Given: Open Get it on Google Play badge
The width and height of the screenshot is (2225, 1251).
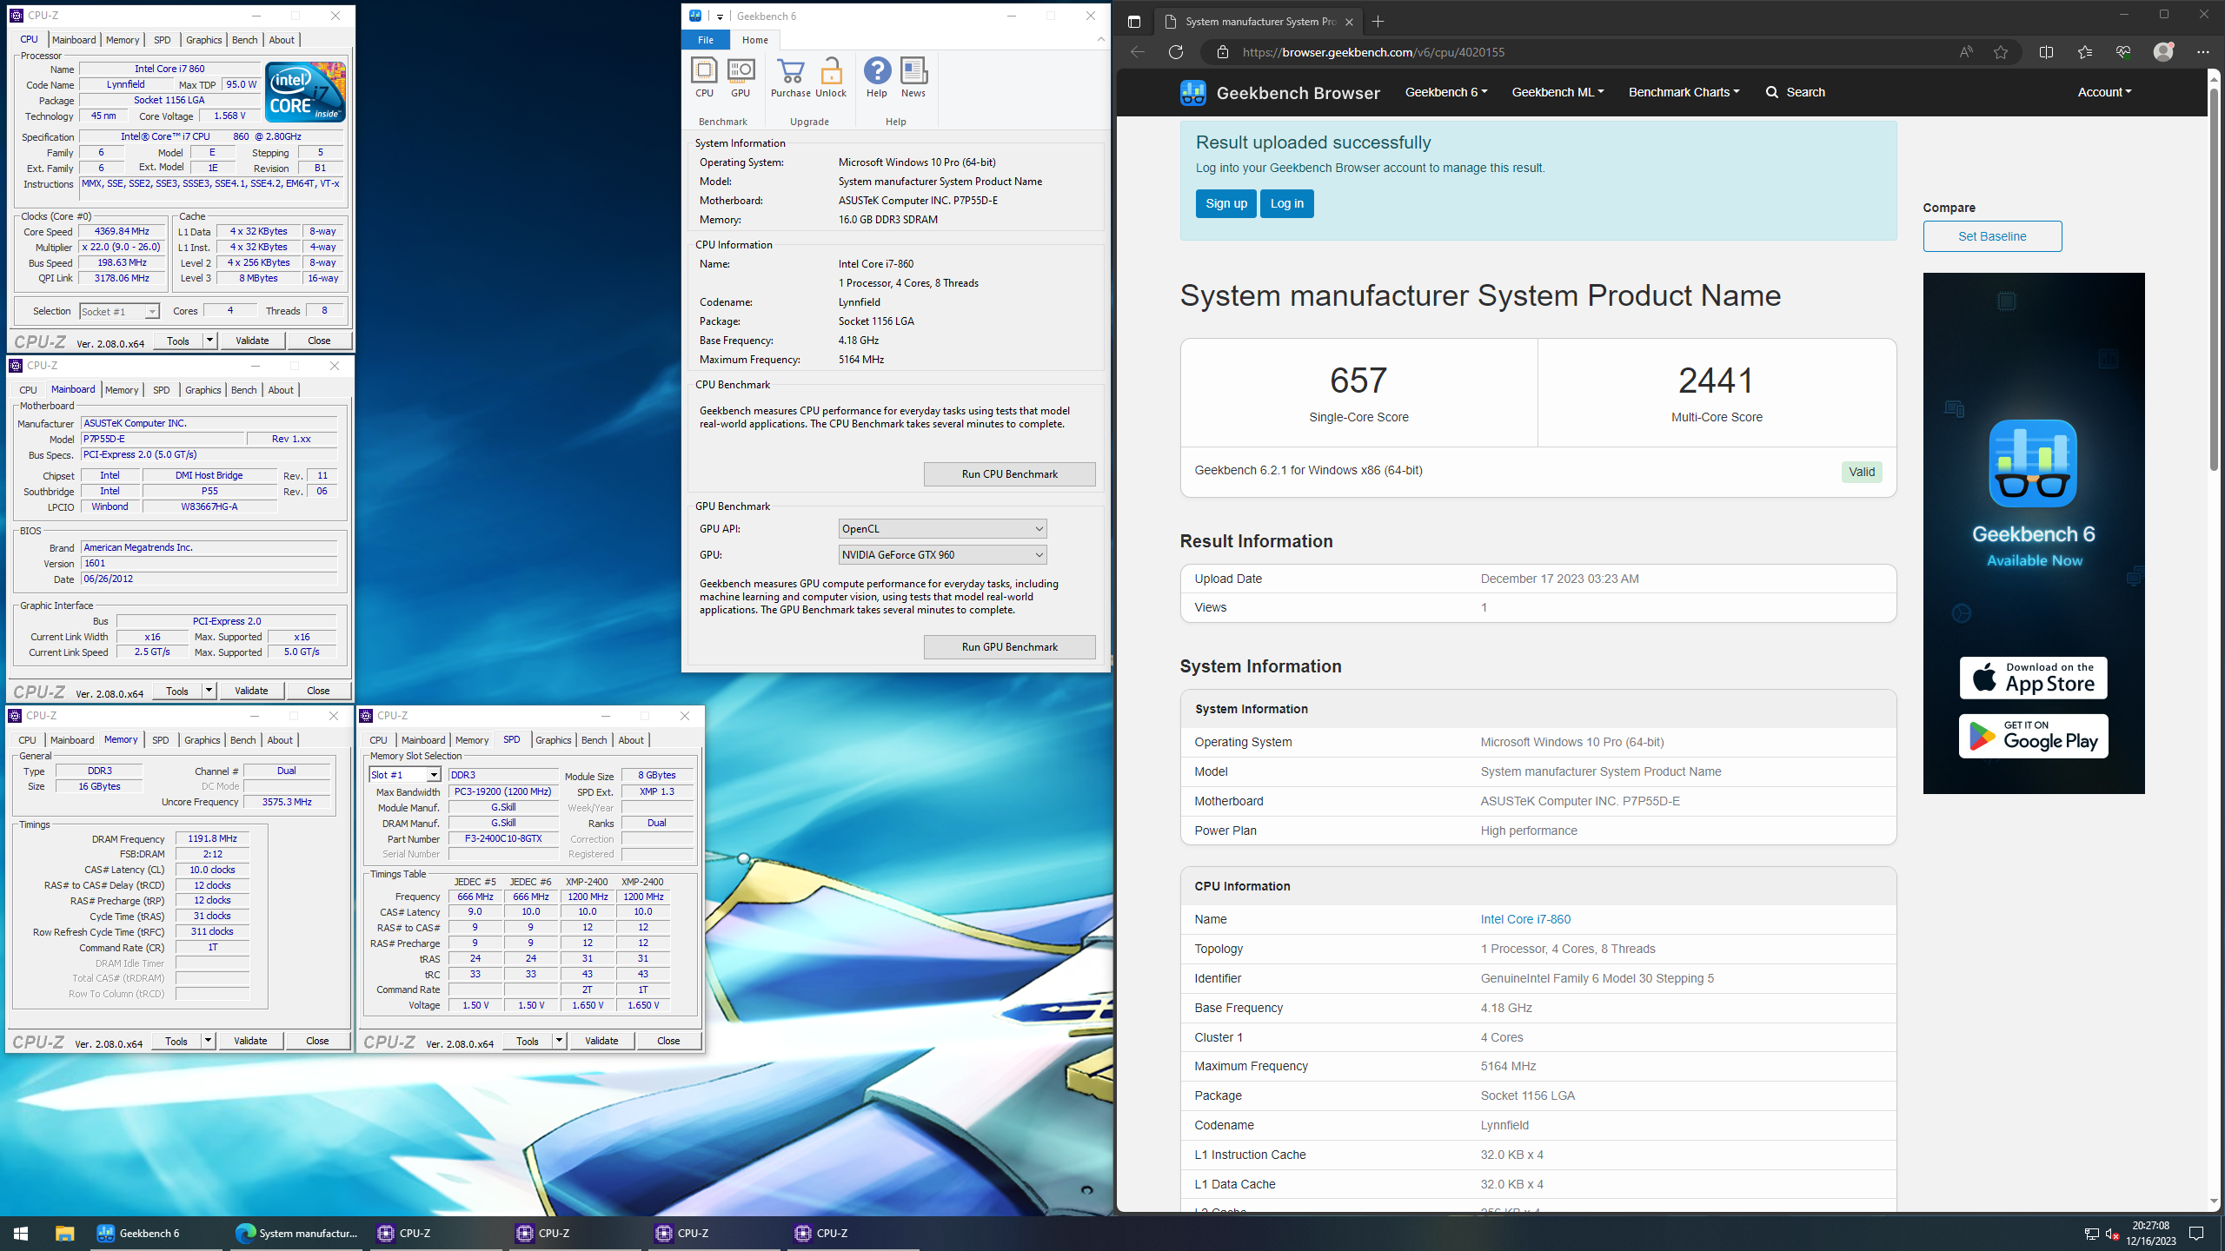Looking at the screenshot, I should pyautogui.click(x=2033, y=736).
